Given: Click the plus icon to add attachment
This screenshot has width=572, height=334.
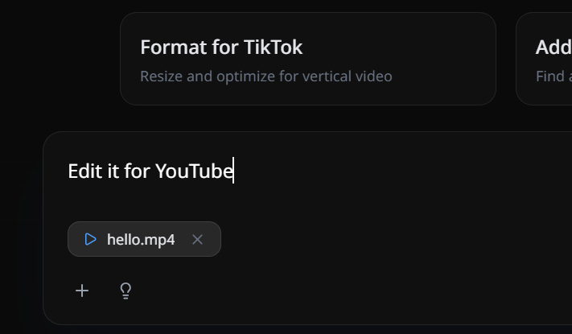Looking at the screenshot, I should [82, 291].
